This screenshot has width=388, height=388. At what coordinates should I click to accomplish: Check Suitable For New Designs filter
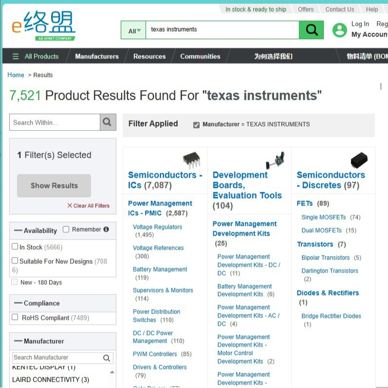(15, 260)
